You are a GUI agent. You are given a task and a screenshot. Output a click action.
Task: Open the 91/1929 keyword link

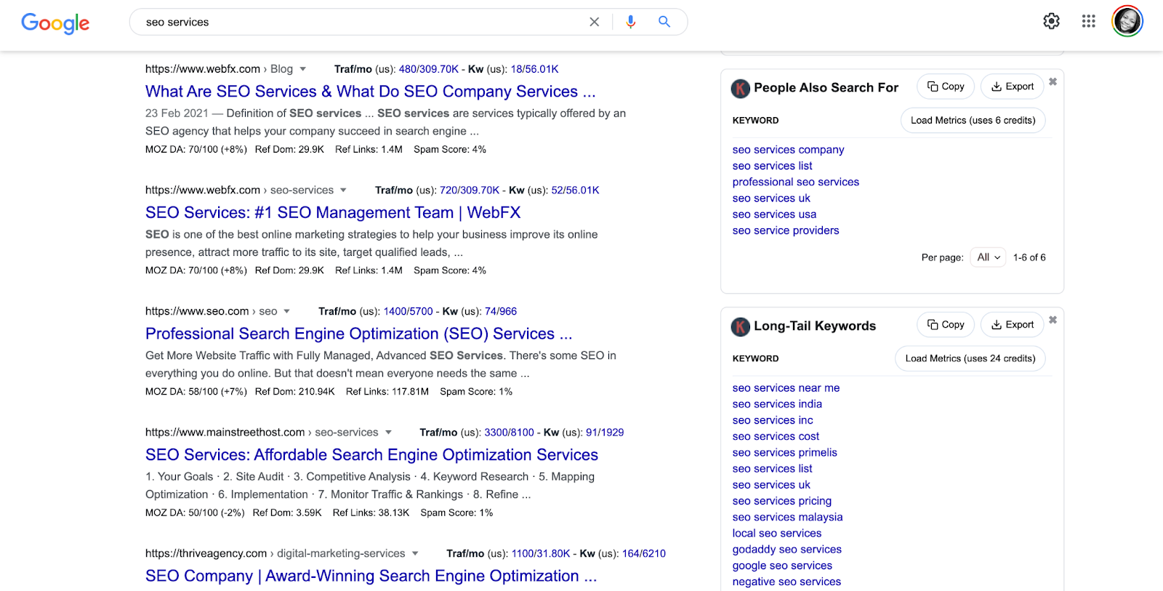(x=605, y=433)
